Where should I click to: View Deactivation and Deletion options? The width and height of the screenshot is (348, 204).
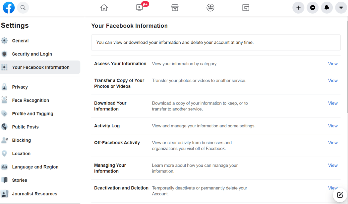[333, 188]
